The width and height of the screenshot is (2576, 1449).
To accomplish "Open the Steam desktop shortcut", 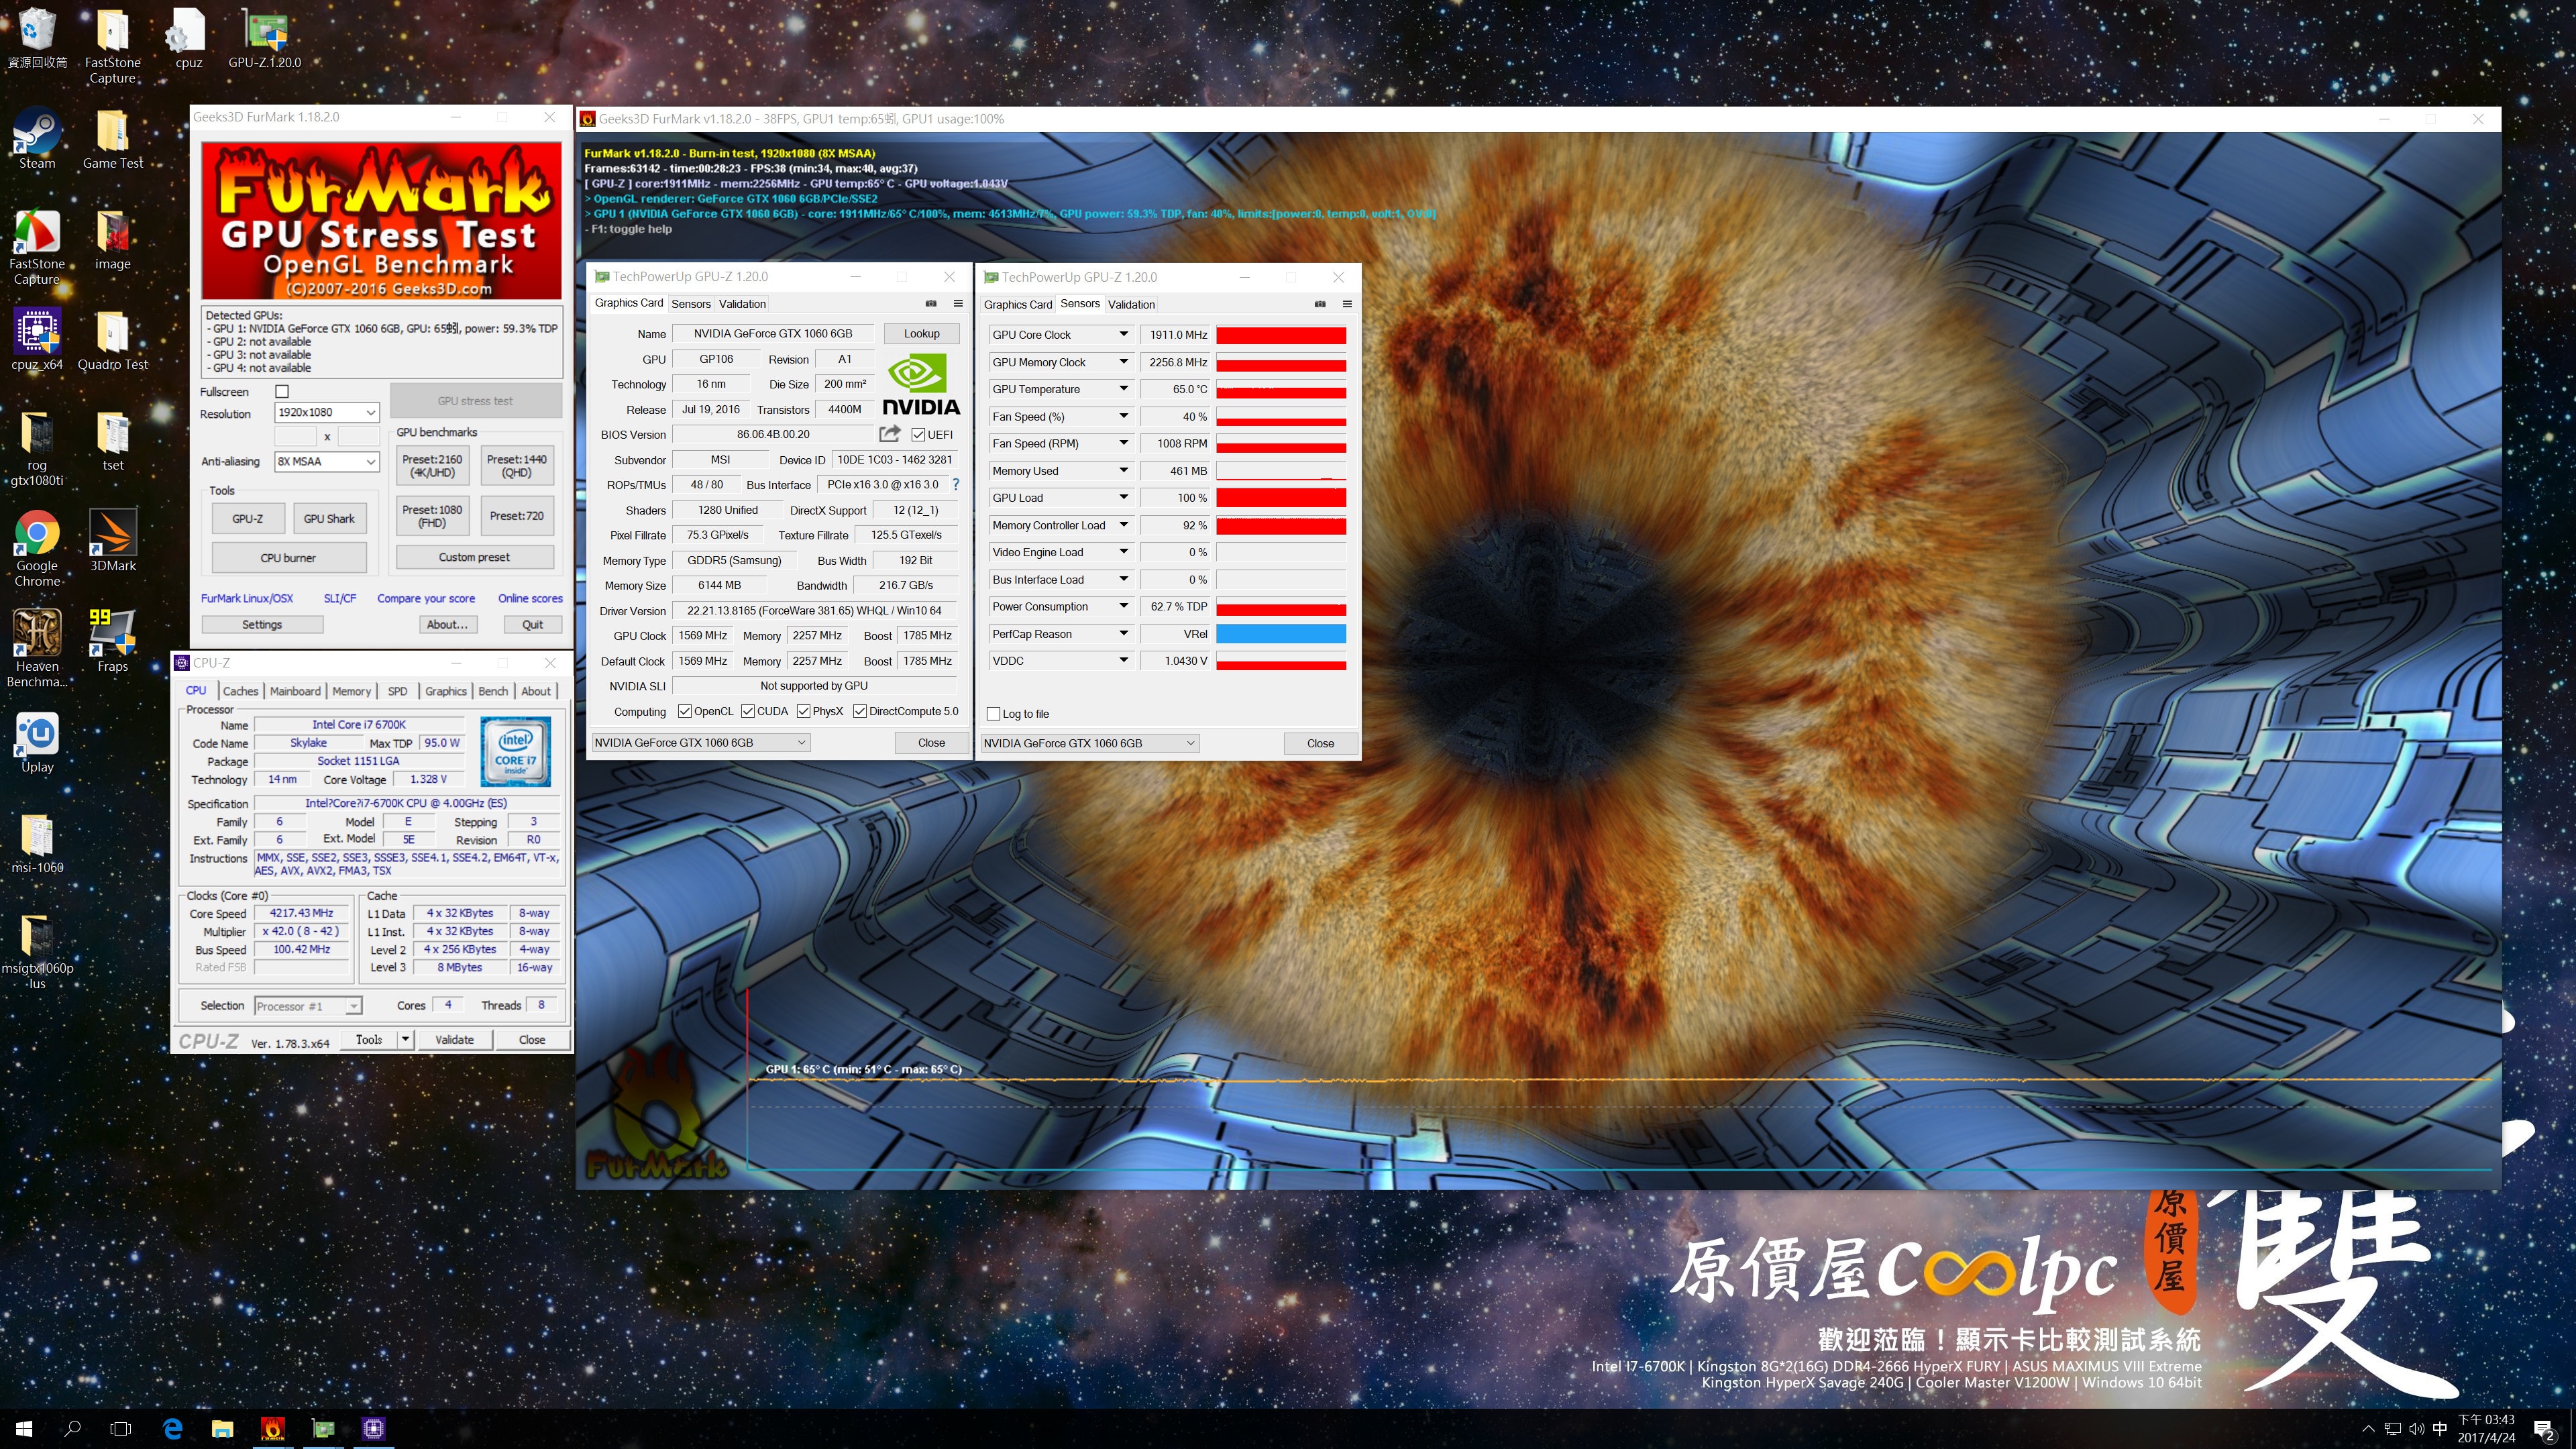I will tap(37, 139).
